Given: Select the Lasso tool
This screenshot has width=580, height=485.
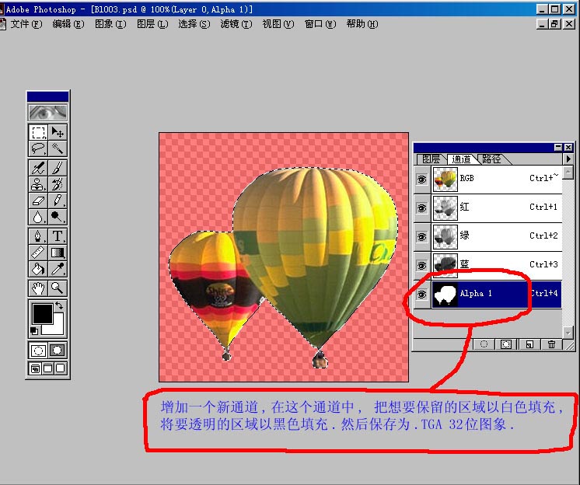Looking at the screenshot, I should pos(38,148).
